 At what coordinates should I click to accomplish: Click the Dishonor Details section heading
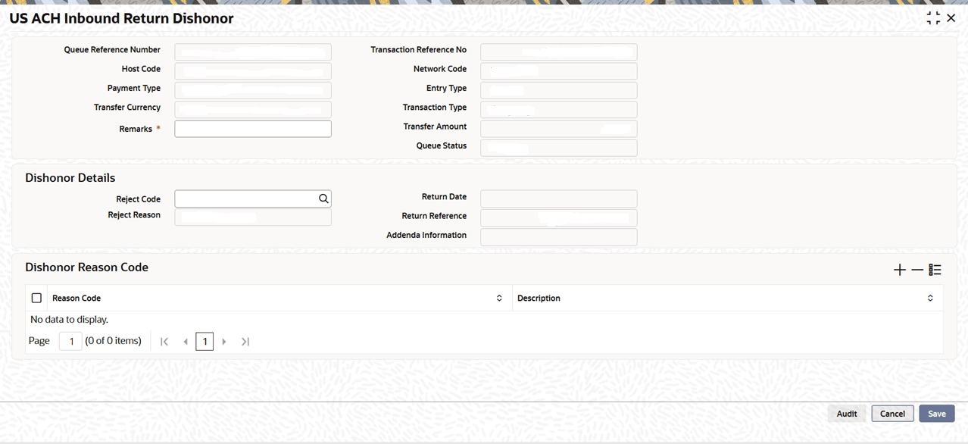(x=70, y=178)
